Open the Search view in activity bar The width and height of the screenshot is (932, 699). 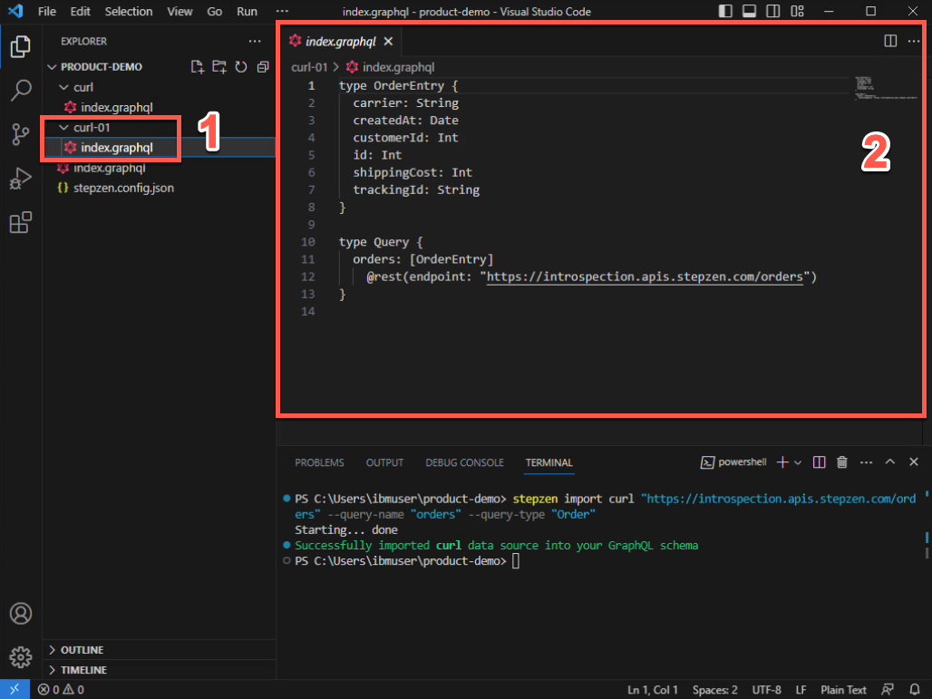point(20,90)
